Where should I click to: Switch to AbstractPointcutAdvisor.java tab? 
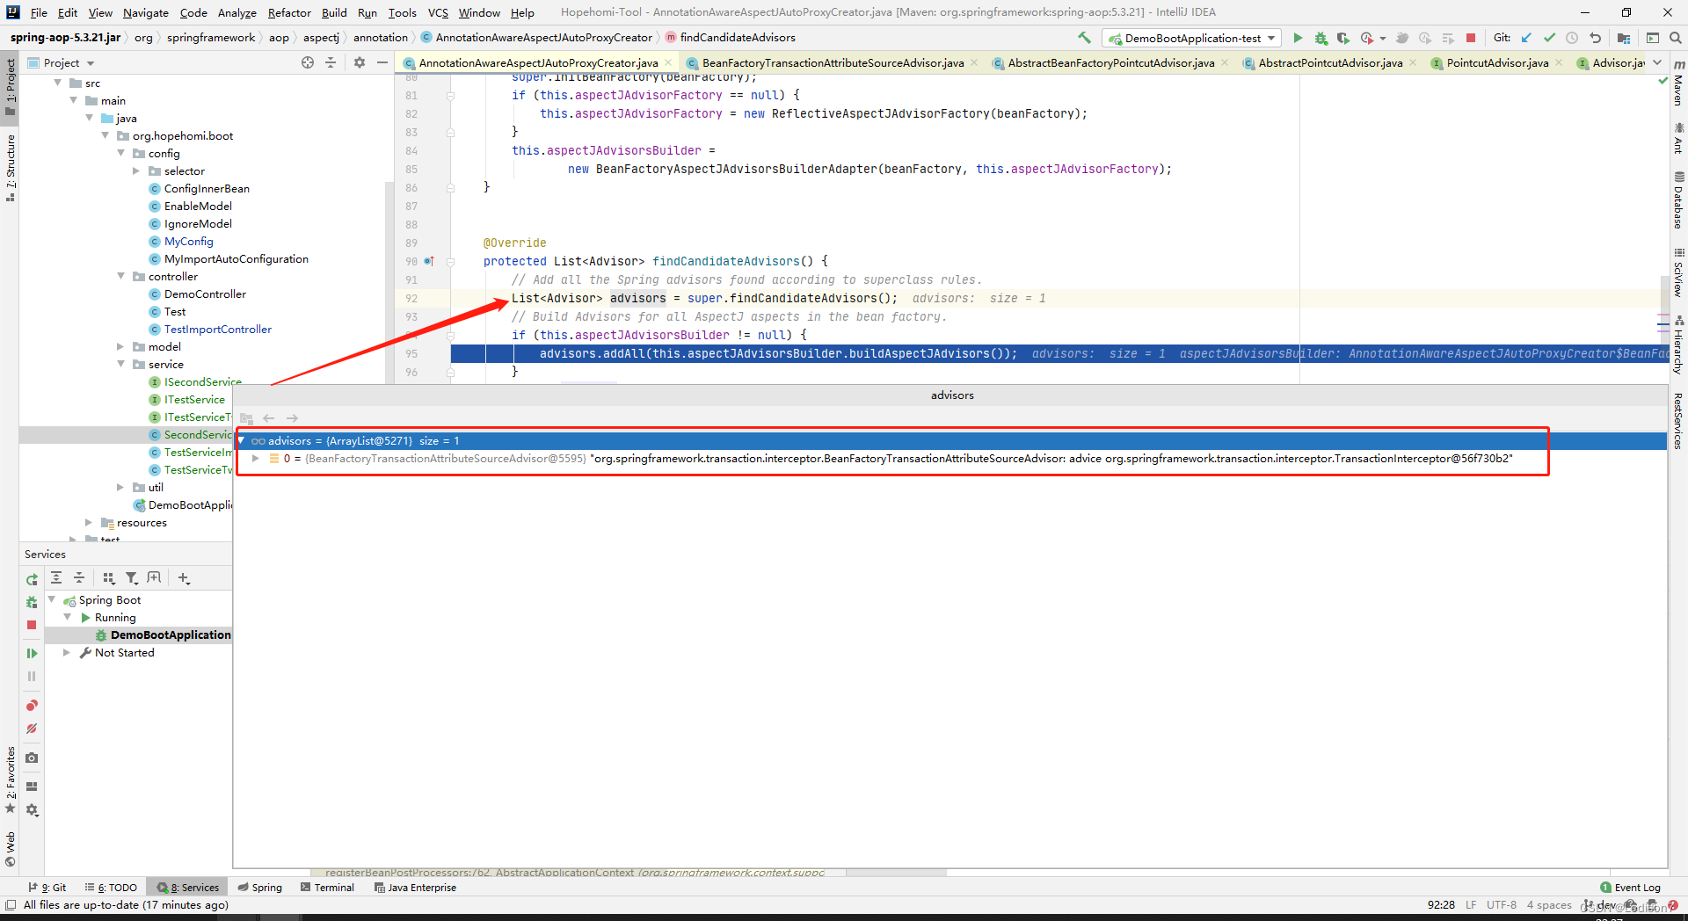(x=1329, y=62)
